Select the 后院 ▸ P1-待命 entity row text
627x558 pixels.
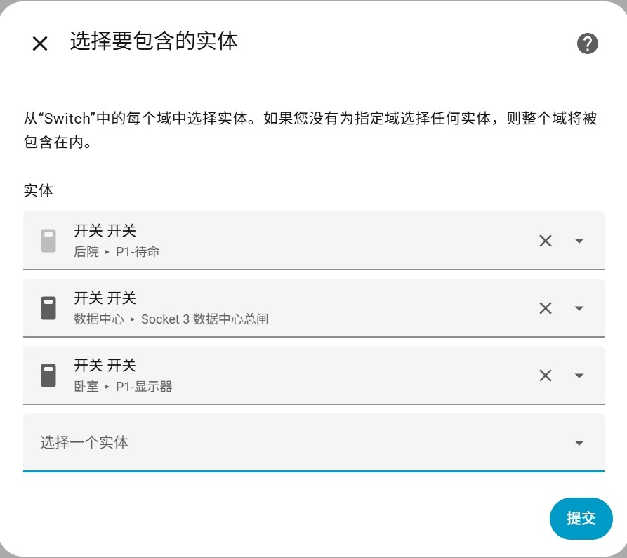pos(117,241)
